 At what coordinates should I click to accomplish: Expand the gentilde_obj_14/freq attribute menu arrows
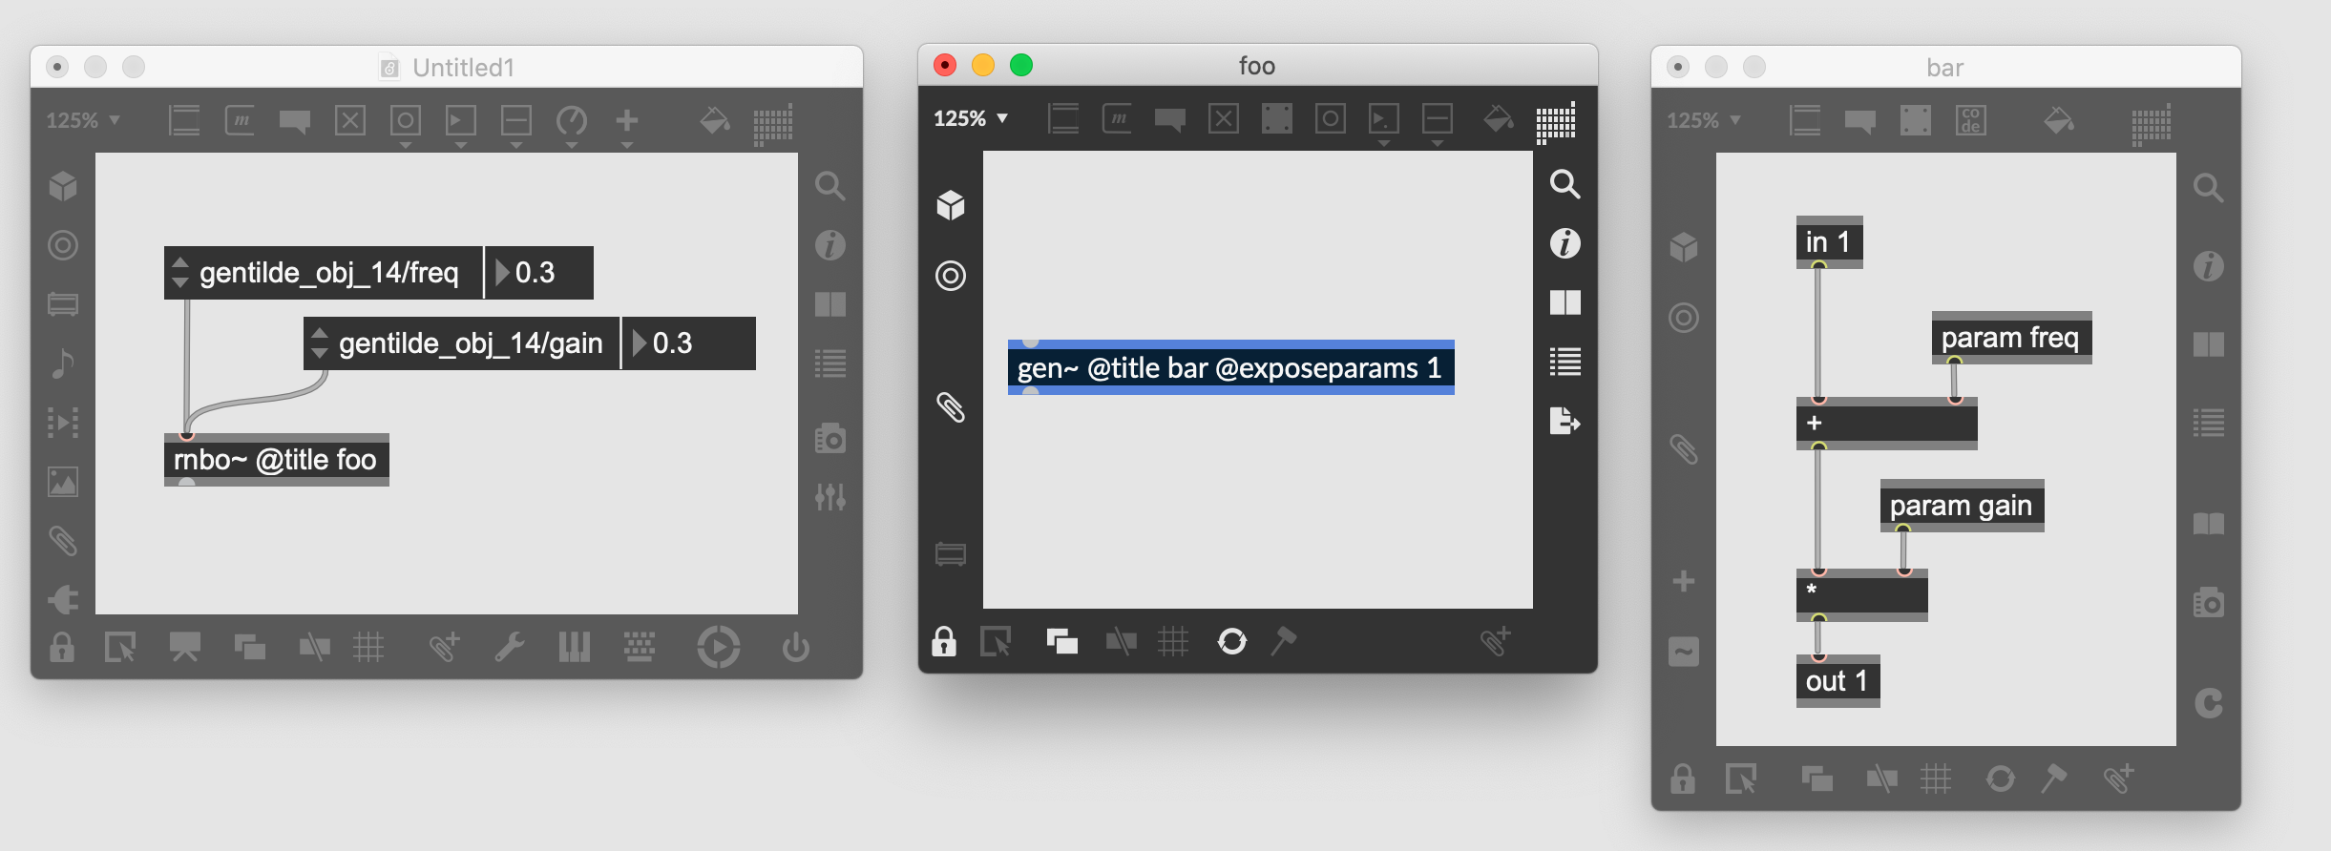(x=180, y=273)
